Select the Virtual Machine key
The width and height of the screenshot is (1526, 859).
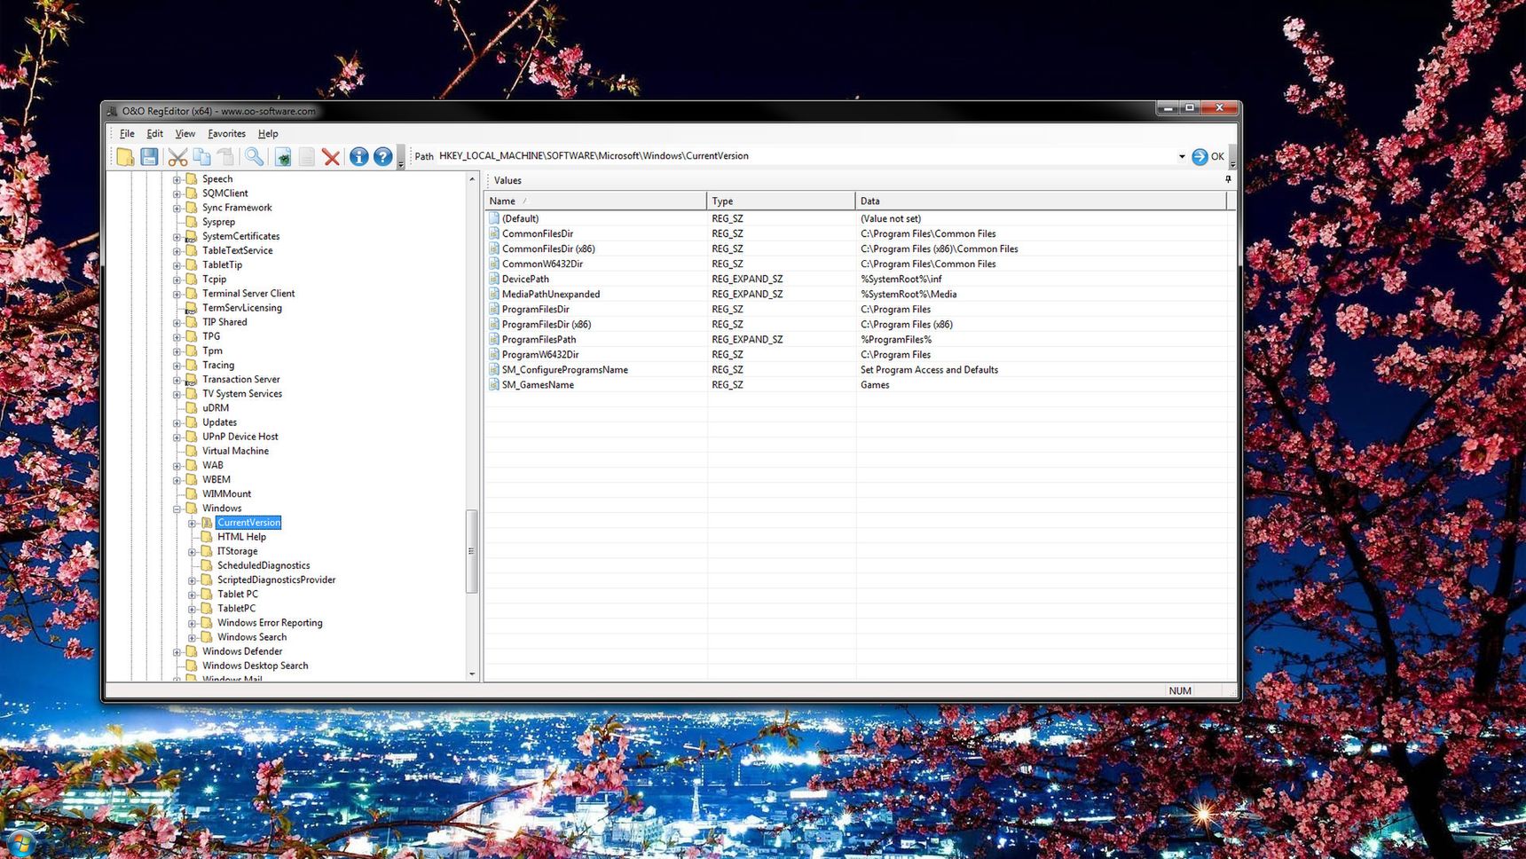click(235, 451)
